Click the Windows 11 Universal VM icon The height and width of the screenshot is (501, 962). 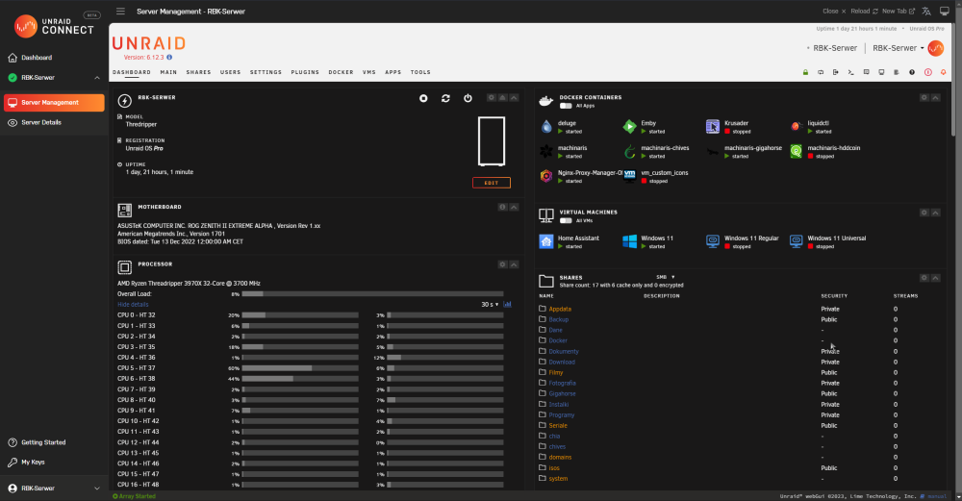[796, 241]
